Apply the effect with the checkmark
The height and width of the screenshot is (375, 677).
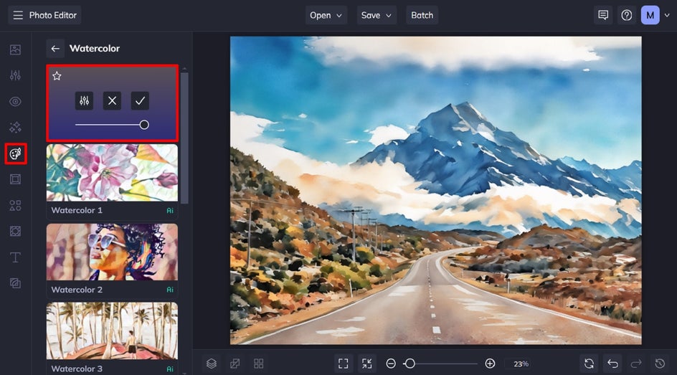click(140, 101)
